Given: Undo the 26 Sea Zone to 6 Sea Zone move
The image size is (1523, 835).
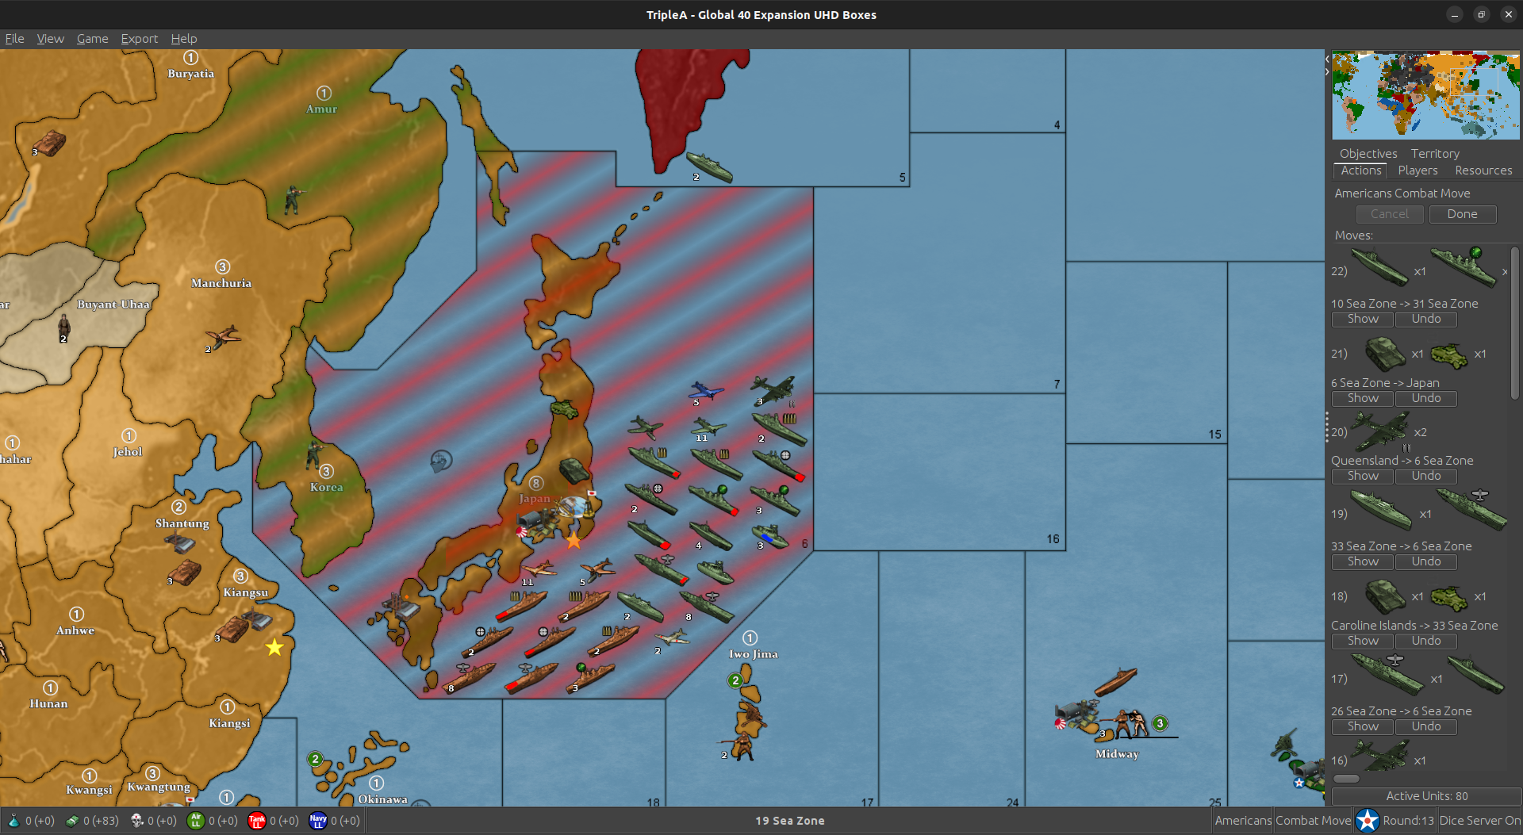Looking at the screenshot, I should click(1425, 726).
